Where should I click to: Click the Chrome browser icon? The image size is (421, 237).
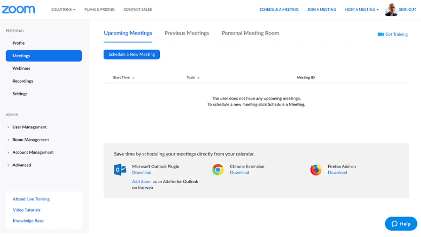tap(218, 170)
